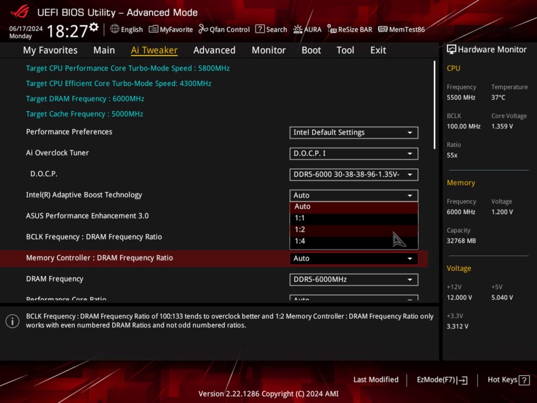The width and height of the screenshot is (537, 403).
Task: Click Target DRAM Frequency 6000MHz text
Action: pyautogui.click(x=85, y=99)
